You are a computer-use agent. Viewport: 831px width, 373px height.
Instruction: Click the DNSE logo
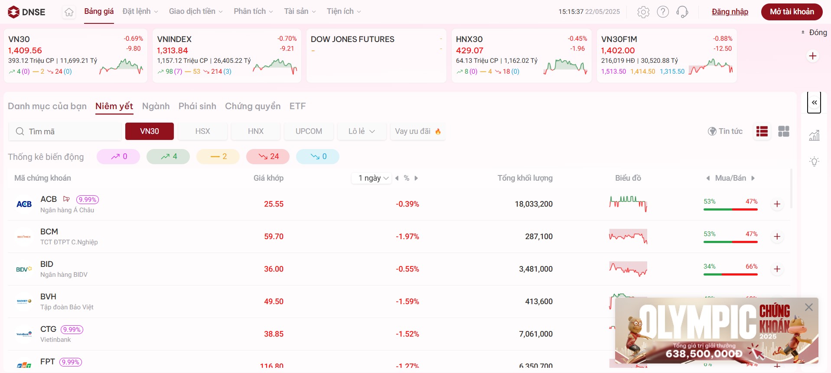pyautogui.click(x=26, y=12)
